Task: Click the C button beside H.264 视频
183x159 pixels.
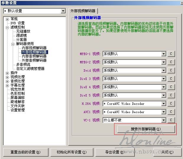Action: pos(171,104)
